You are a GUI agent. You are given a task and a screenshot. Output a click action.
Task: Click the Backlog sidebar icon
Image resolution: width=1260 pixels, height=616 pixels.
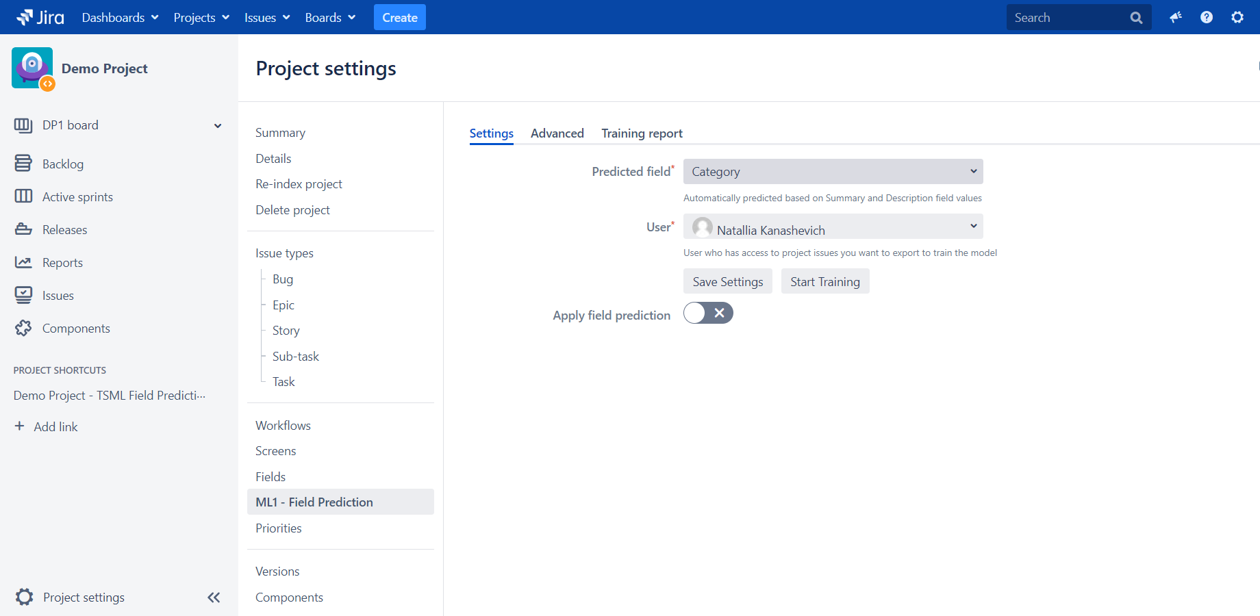[23, 163]
